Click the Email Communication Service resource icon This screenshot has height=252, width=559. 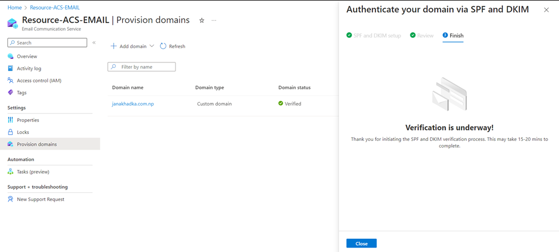point(13,23)
